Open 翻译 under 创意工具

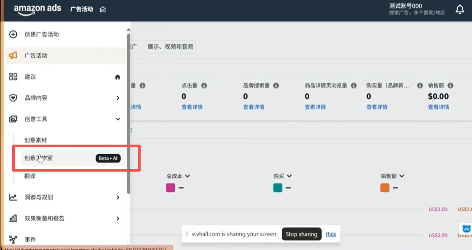click(x=30, y=176)
